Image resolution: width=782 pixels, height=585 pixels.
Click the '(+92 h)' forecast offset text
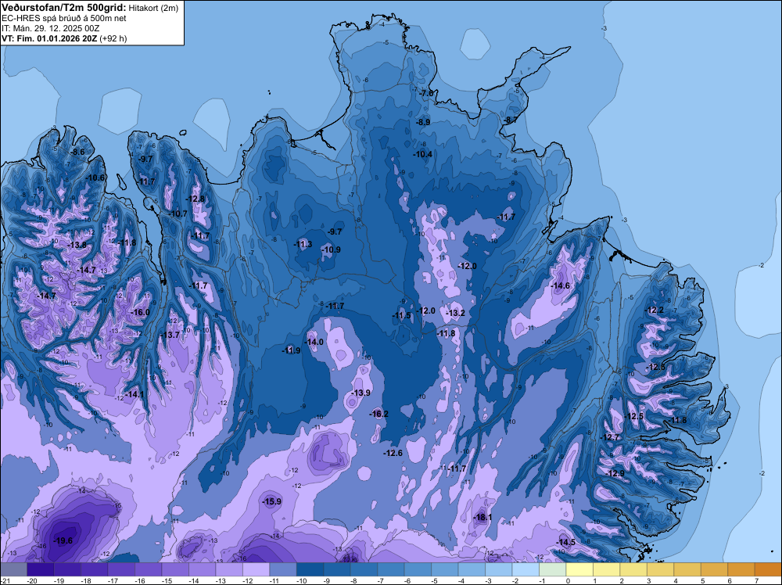(x=113, y=38)
